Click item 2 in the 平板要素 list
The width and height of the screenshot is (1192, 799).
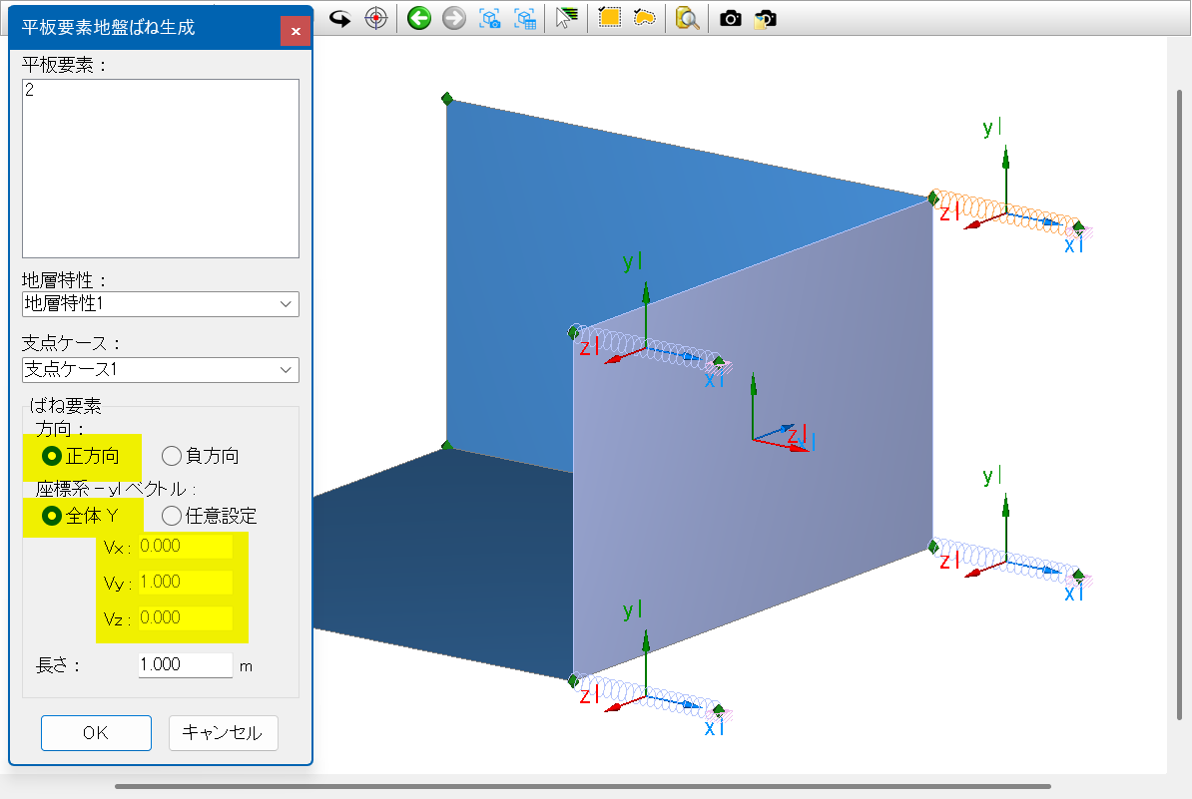30,90
